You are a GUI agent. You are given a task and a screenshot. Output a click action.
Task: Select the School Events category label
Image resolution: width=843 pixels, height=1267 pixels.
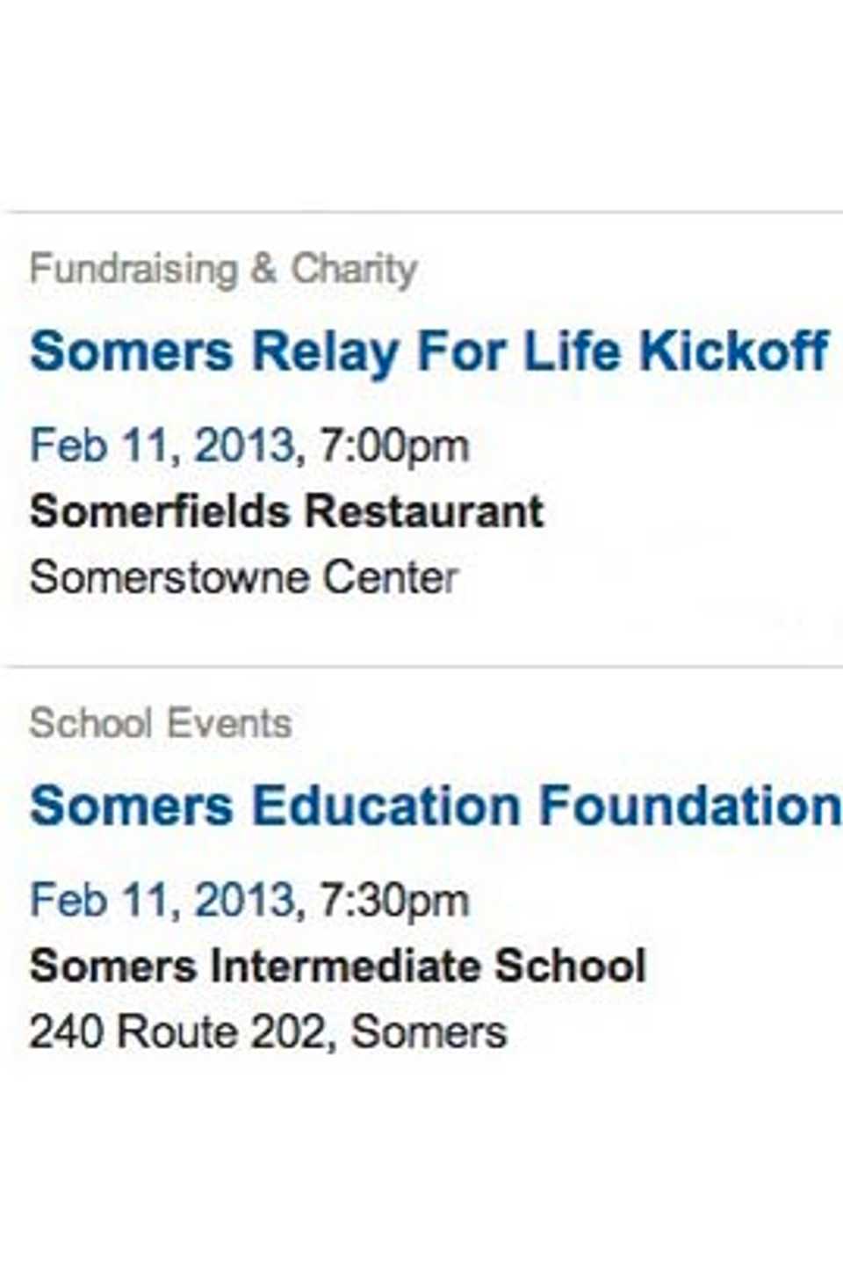tap(161, 723)
